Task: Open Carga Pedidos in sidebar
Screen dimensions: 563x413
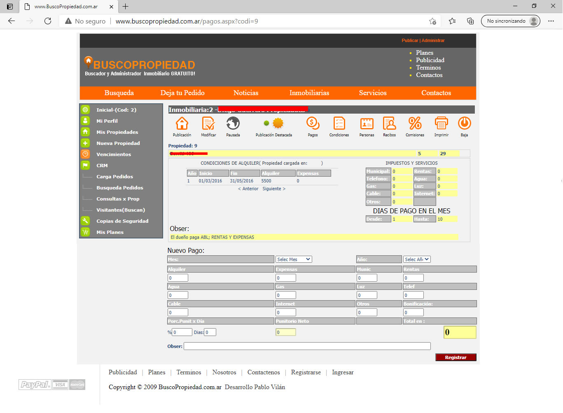Action: 115,176
